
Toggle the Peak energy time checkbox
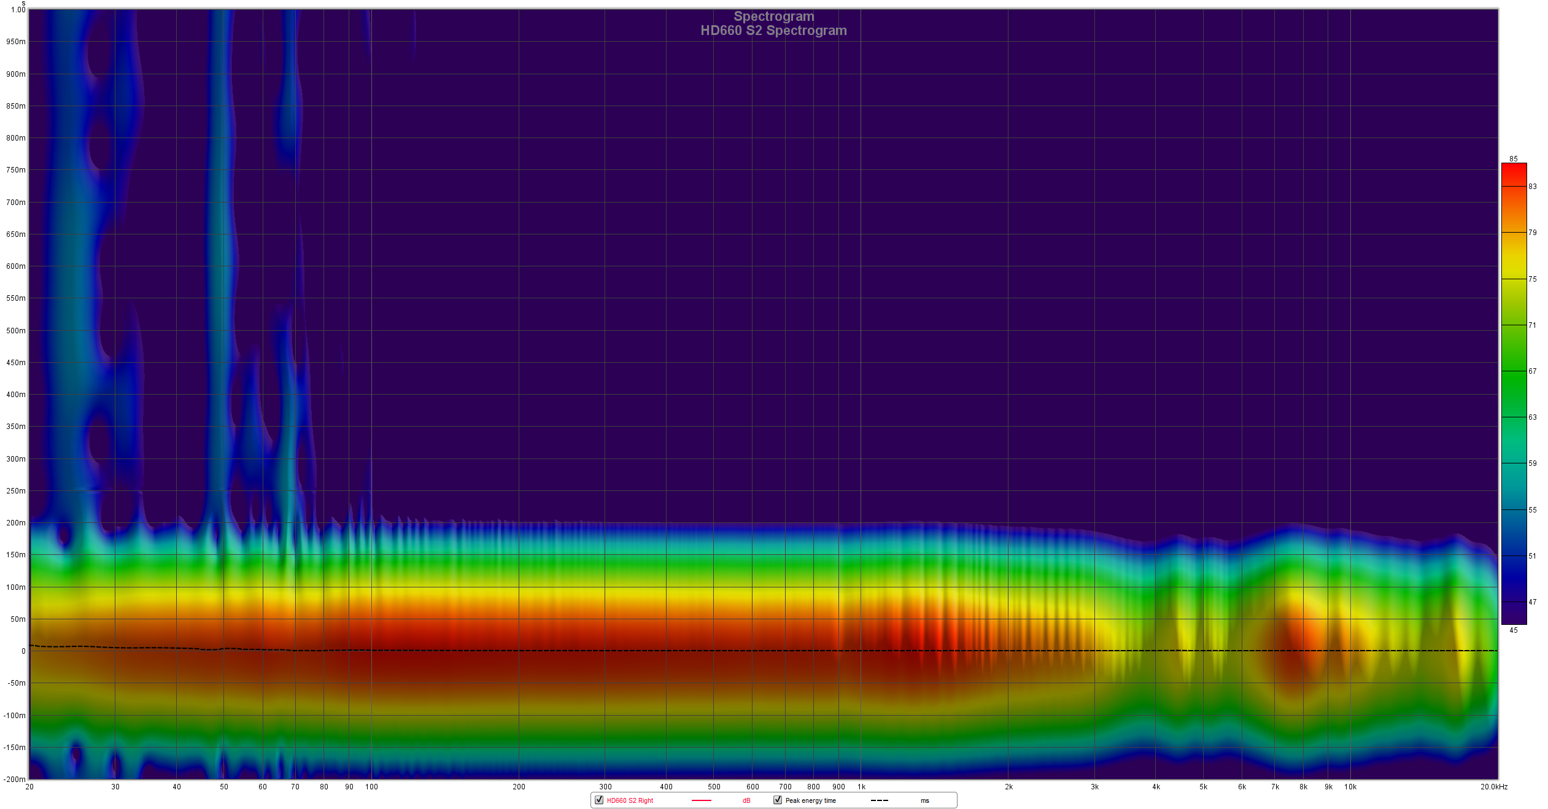[x=778, y=800]
